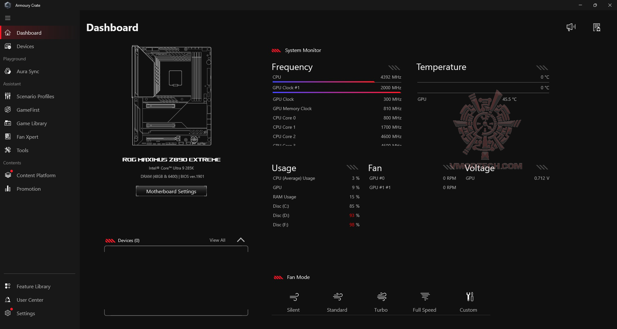Screen dimensions: 617x329
Task: Click the motherboard diagram image
Action: (172, 95)
